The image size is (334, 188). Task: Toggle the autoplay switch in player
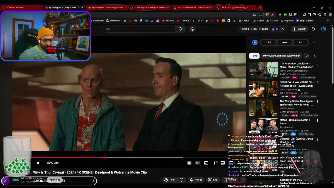pyautogui.click(x=198, y=163)
